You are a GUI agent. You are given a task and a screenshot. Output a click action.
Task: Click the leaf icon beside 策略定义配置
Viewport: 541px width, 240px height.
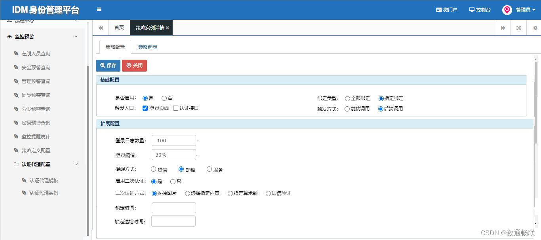pyautogui.click(x=16, y=150)
